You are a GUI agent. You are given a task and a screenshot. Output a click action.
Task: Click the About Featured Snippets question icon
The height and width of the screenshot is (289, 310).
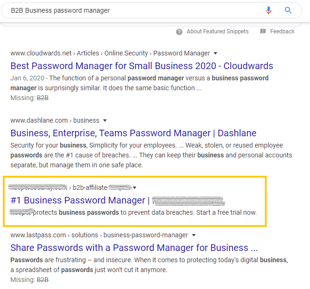[179, 32]
